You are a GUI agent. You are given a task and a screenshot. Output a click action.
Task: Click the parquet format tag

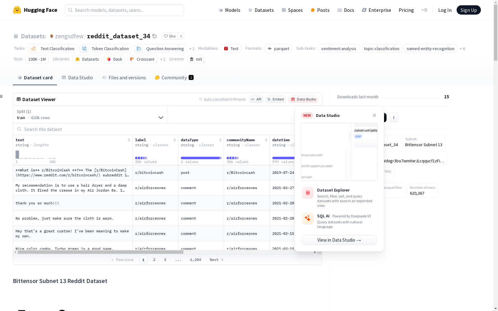coord(278,49)
